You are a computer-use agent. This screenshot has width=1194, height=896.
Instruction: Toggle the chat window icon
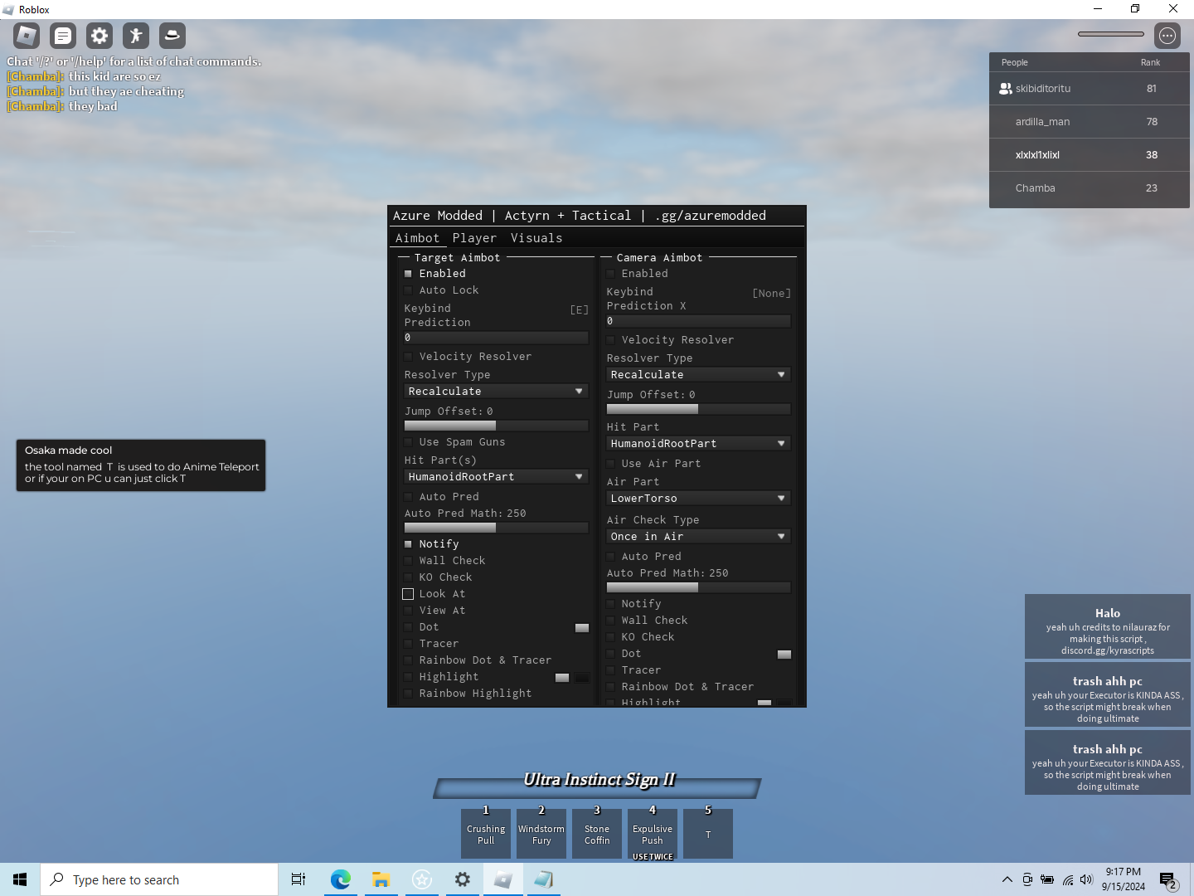point(63,36)
